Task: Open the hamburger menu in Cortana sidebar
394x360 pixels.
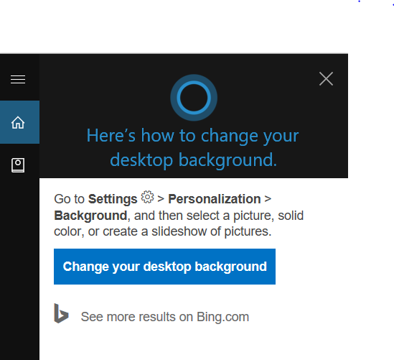Action: pyautogui.click(x=18, y=79)
